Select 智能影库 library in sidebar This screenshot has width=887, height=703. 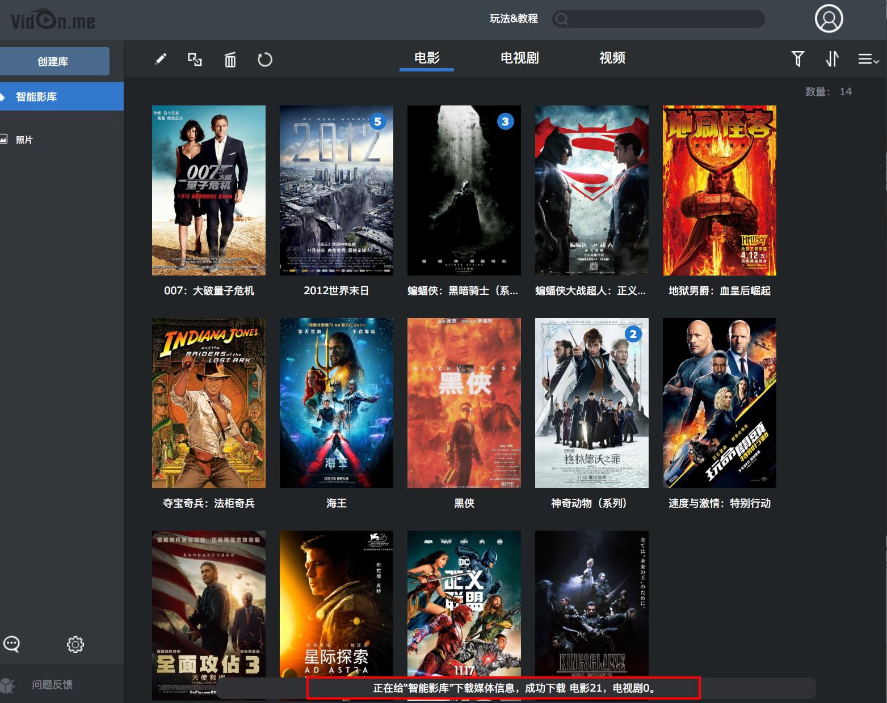[x=62, y=96]
